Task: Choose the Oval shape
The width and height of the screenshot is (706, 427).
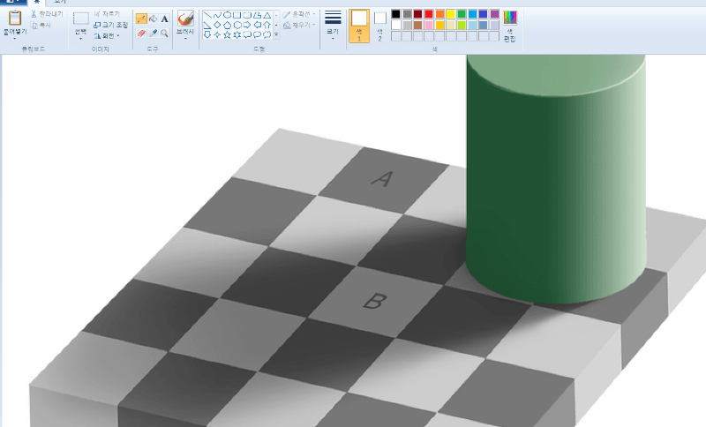Action: 228,15
